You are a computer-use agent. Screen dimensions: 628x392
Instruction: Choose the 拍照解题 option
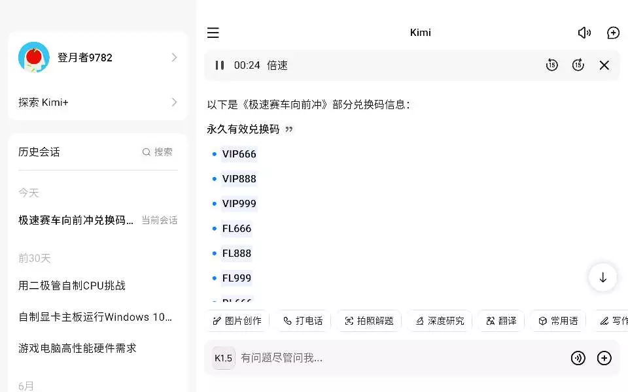tap(370, 321)
